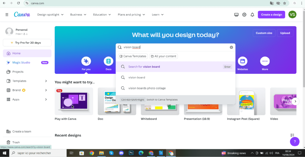
Task: Open the Presentation (16:9) thumbnail
Action: [203, 110]
